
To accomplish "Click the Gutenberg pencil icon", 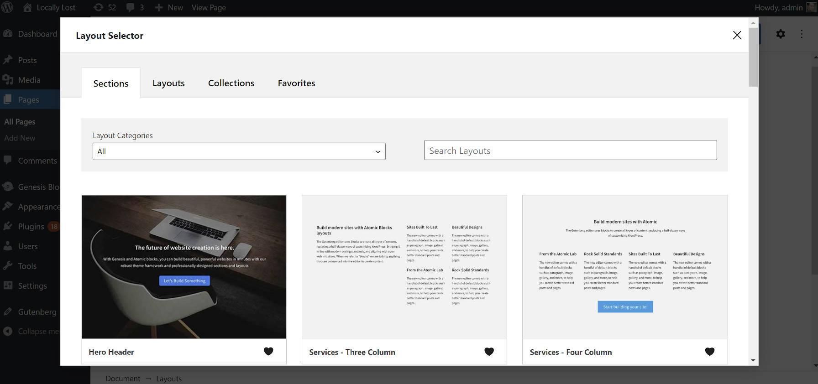I will point(8,311).
